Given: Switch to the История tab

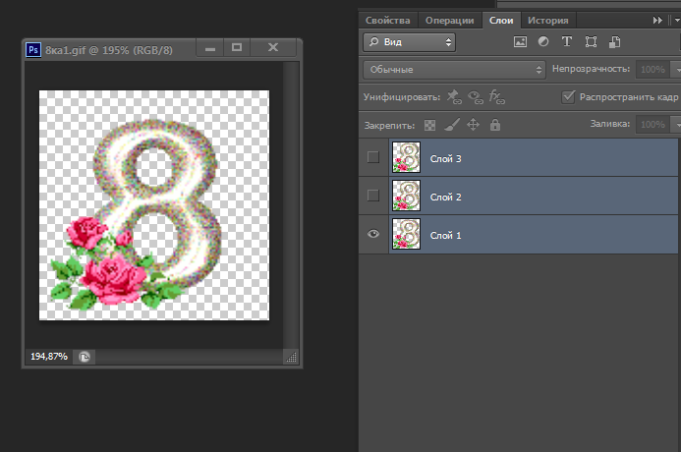Looking at the screenshot, I should [546, 20].
